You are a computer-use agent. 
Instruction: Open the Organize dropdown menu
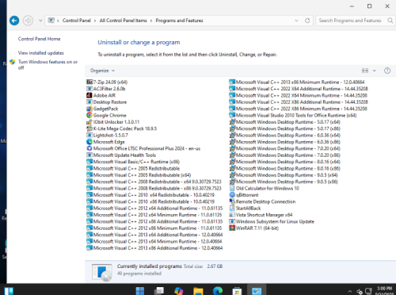(102, 71)
